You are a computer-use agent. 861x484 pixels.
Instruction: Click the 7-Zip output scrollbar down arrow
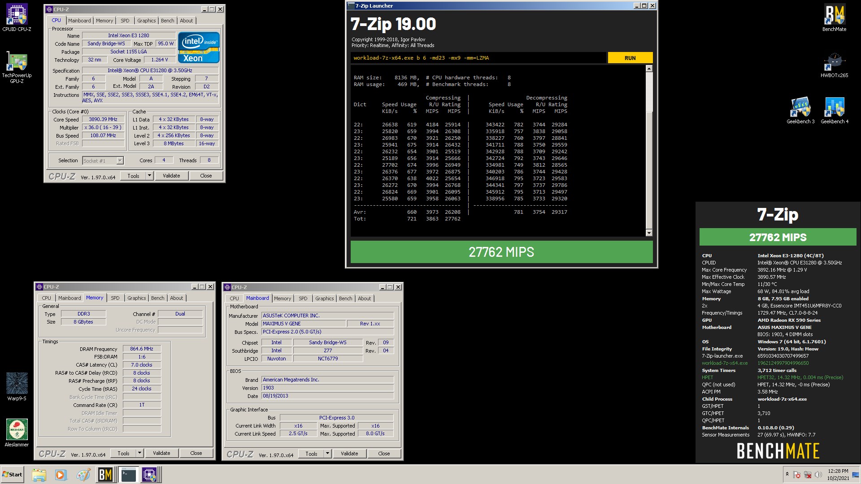649,233
